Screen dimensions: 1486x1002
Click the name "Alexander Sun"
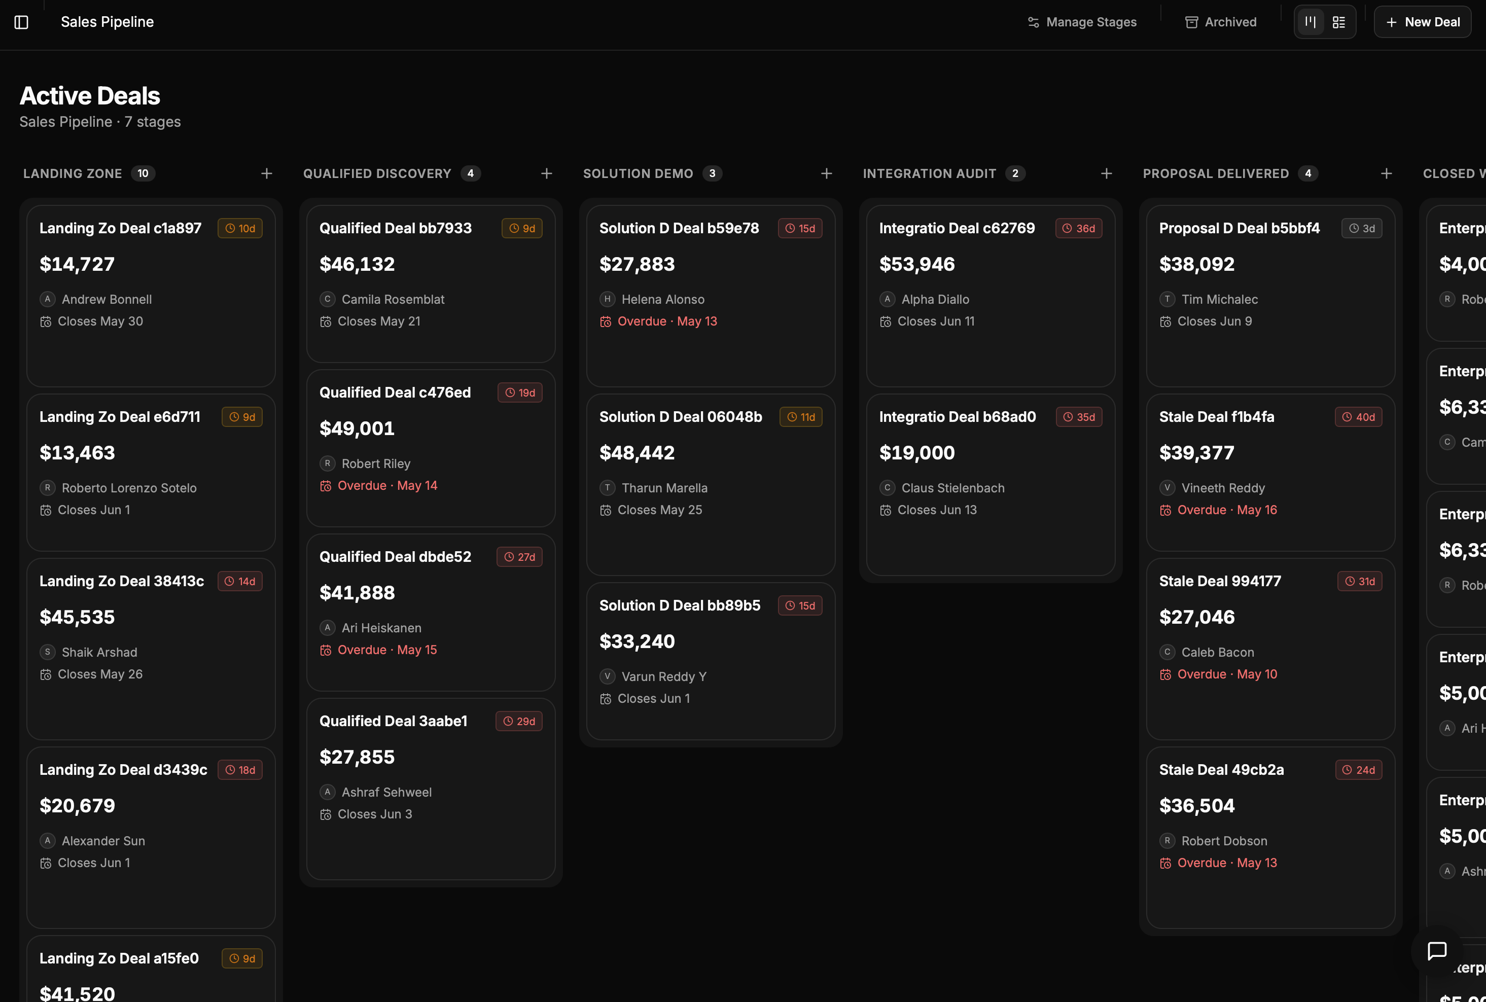pos(103,841)
